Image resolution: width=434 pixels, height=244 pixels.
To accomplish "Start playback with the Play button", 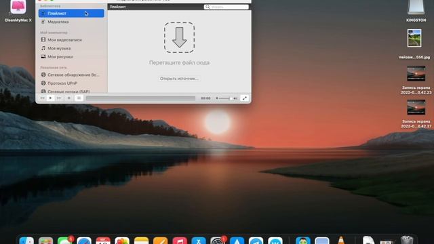I will (50, 98).
